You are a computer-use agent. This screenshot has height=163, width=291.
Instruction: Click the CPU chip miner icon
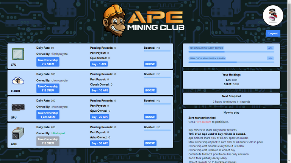click(x=18, y=54)
